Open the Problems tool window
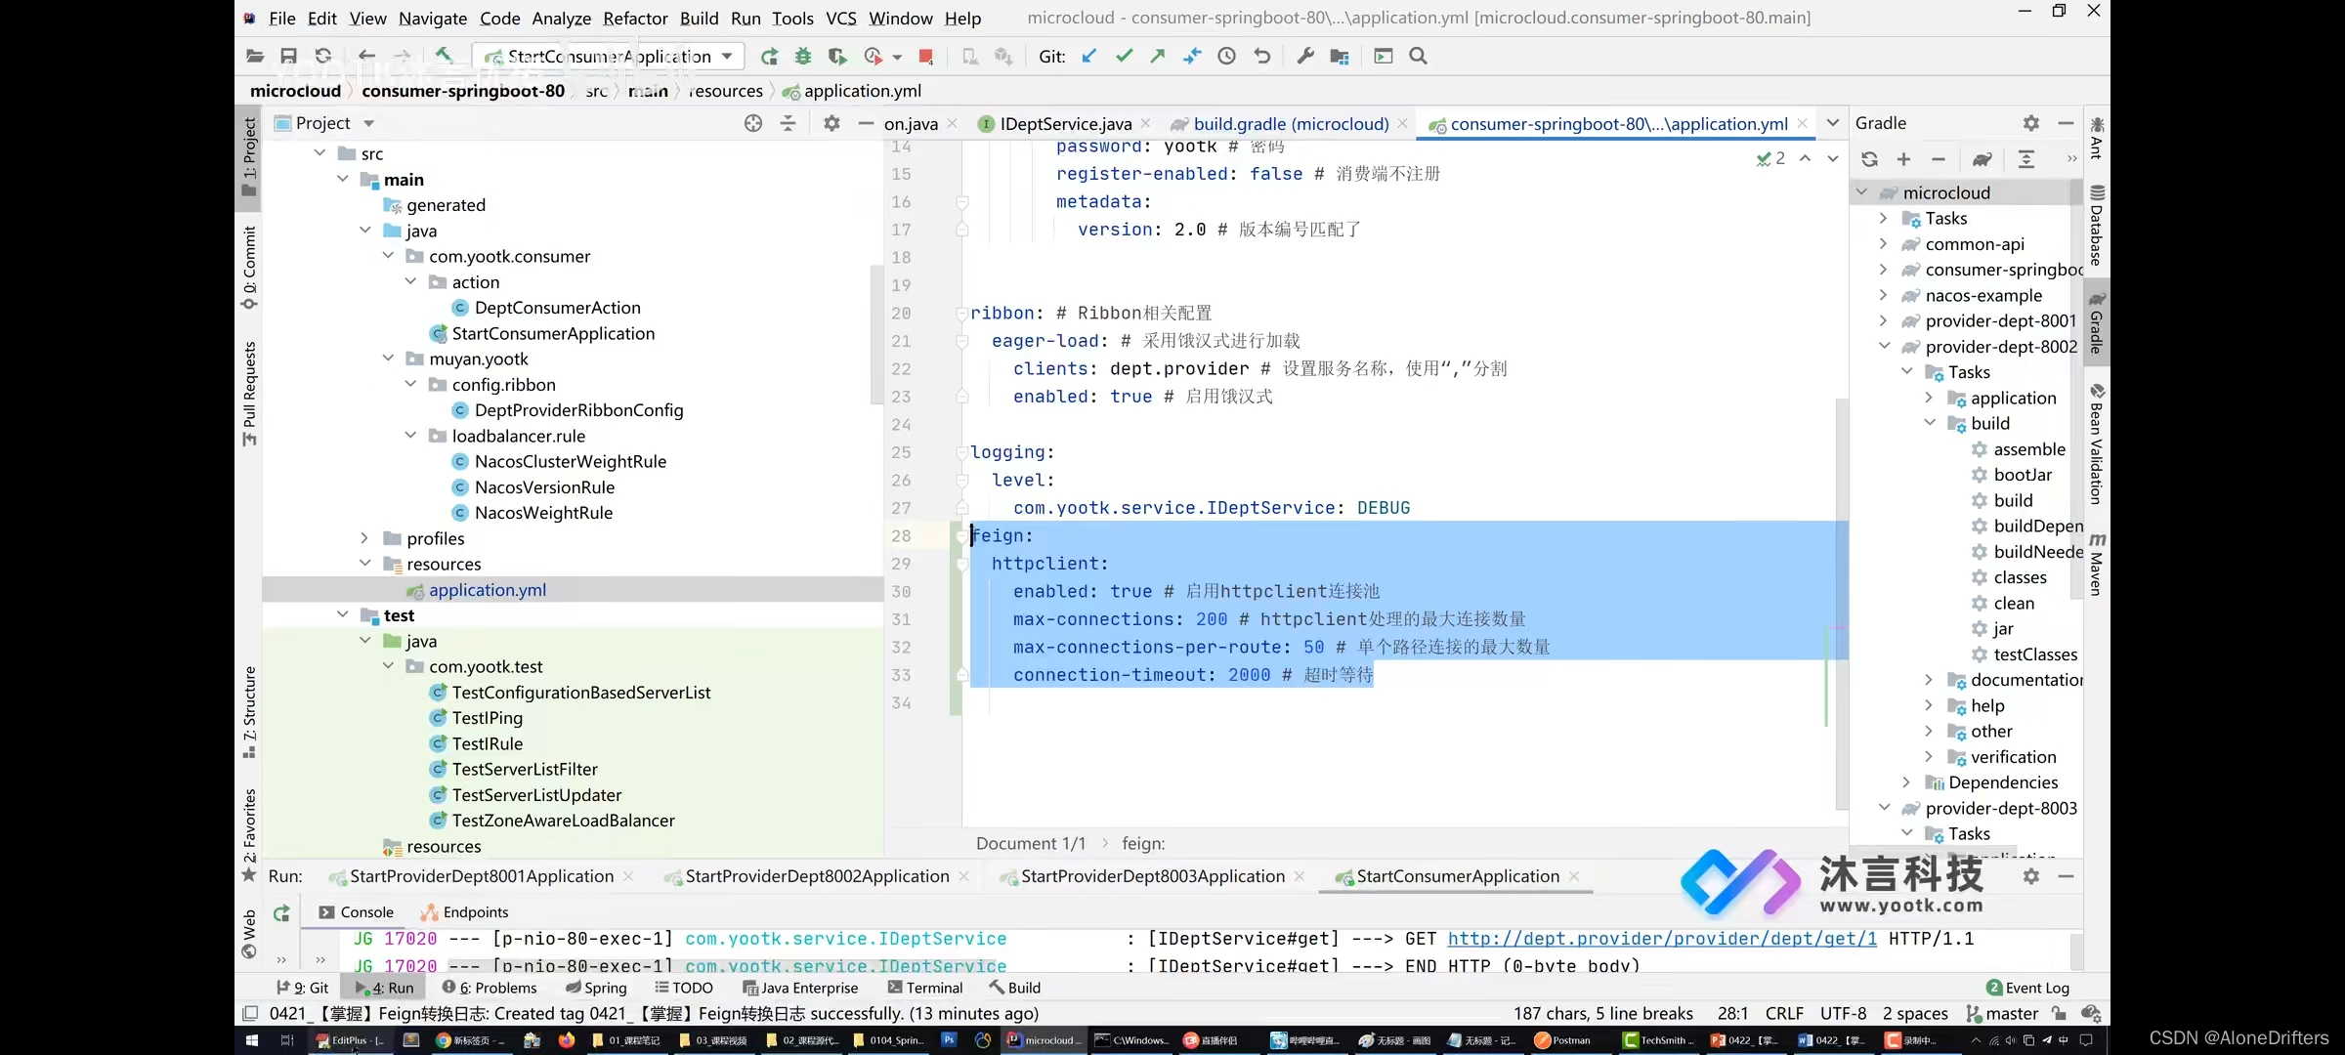Viewport: 2345px width, 1055px height. pyautogui.click(x=490, y=988)
